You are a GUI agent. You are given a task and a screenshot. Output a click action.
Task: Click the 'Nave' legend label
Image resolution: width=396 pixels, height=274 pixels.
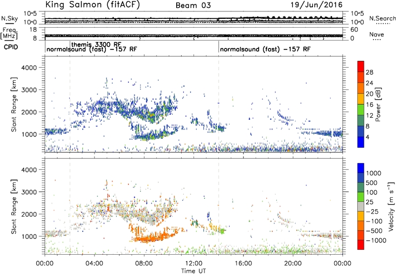(x=377, y=34)
